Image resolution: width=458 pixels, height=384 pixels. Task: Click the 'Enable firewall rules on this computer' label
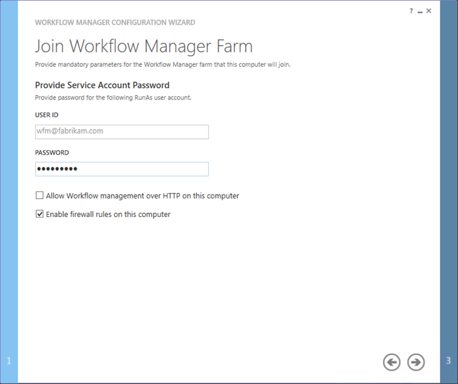point(108,214)
